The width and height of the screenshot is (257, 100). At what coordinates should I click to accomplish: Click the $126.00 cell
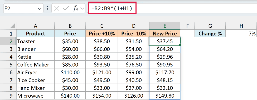[x=134, y=96]
